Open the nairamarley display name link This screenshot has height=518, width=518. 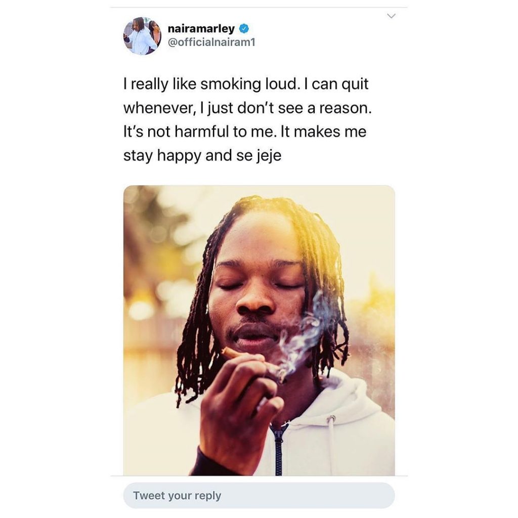pos(201,29)
